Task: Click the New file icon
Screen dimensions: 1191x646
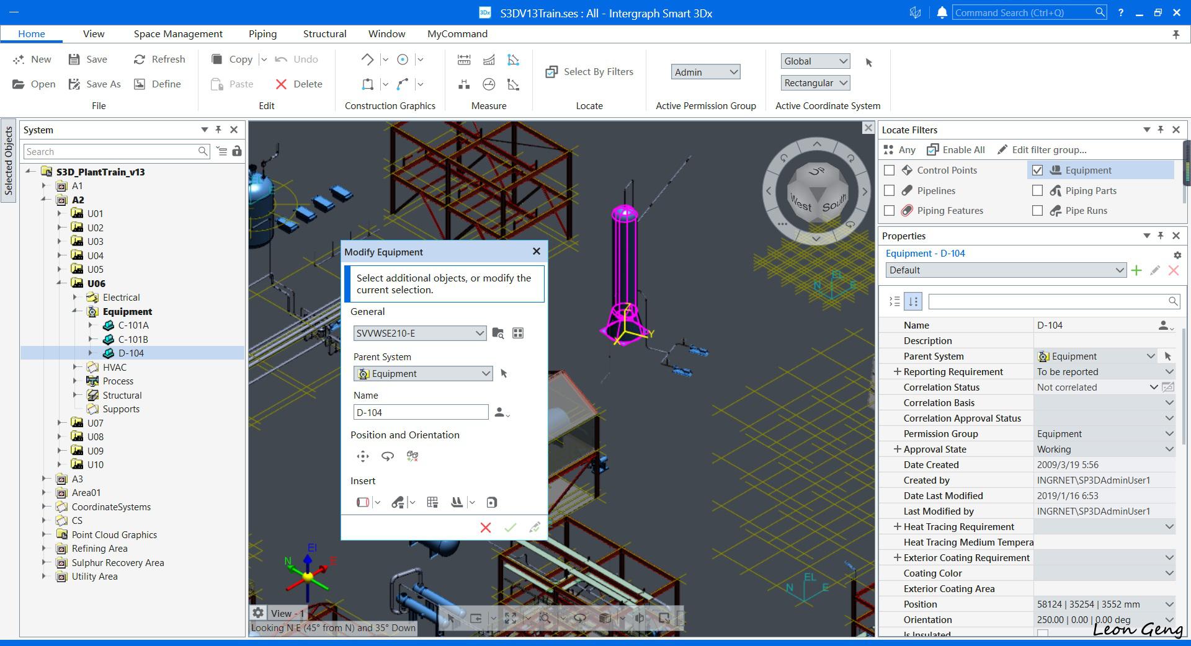Action: tap(19, 60)
